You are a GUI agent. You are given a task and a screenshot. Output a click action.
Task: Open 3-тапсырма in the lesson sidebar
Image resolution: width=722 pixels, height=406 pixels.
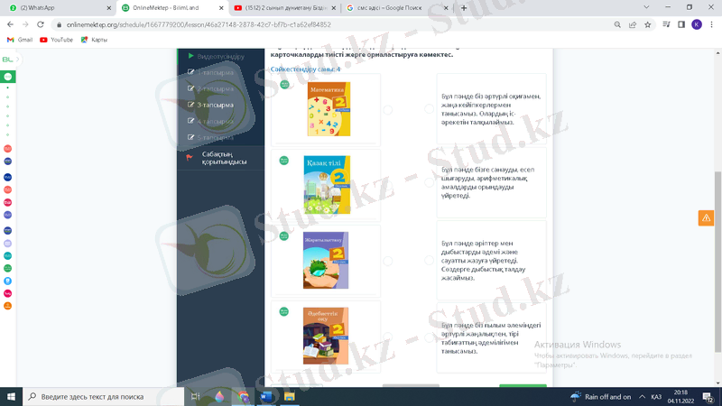215,105
